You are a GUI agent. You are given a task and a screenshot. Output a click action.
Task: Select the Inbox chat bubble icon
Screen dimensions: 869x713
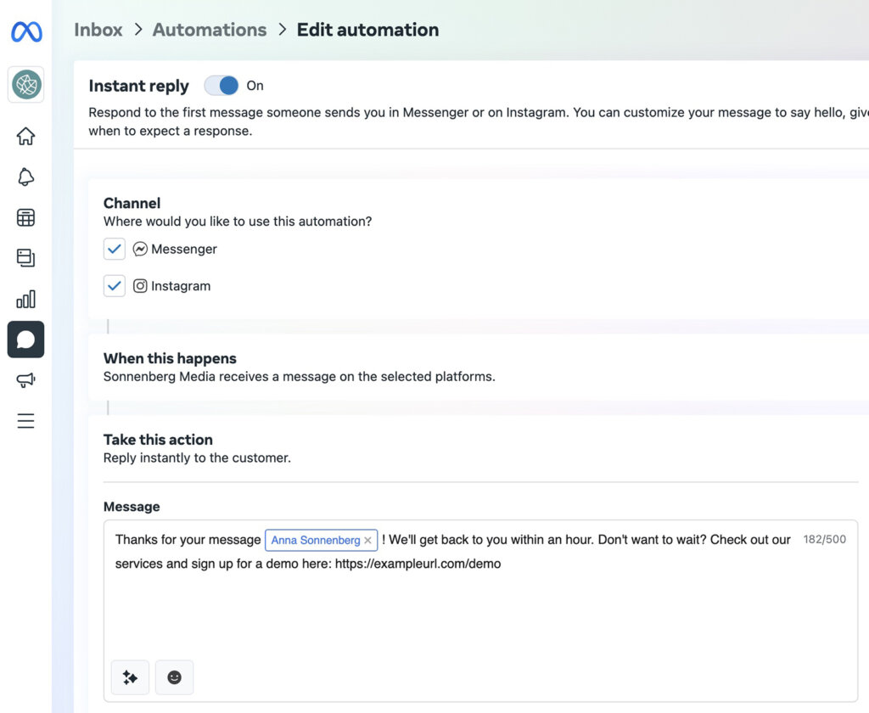click(25, 340)
